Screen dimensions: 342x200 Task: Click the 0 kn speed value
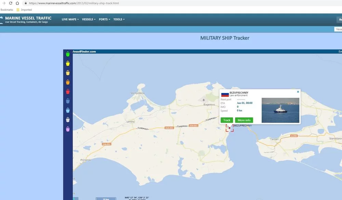(x=239, y=110)
